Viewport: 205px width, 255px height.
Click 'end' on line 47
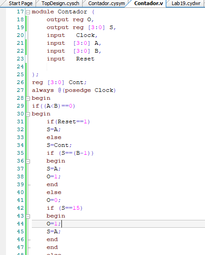[x=52, y=247]
